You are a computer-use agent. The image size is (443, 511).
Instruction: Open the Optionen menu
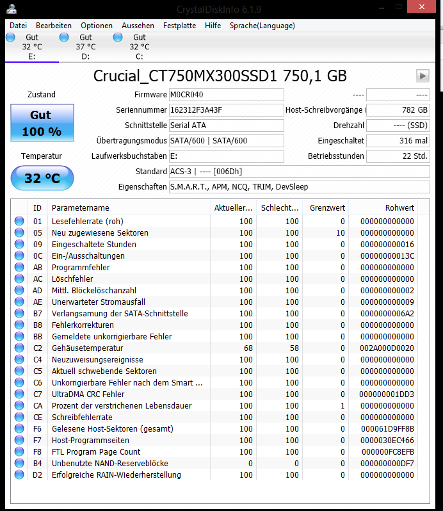click(x=97, y=26)
